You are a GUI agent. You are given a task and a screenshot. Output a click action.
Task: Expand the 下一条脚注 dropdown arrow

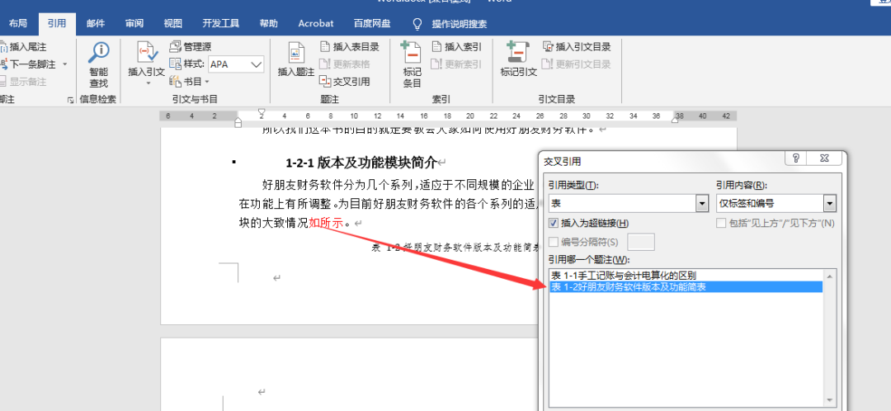(65, 64)
